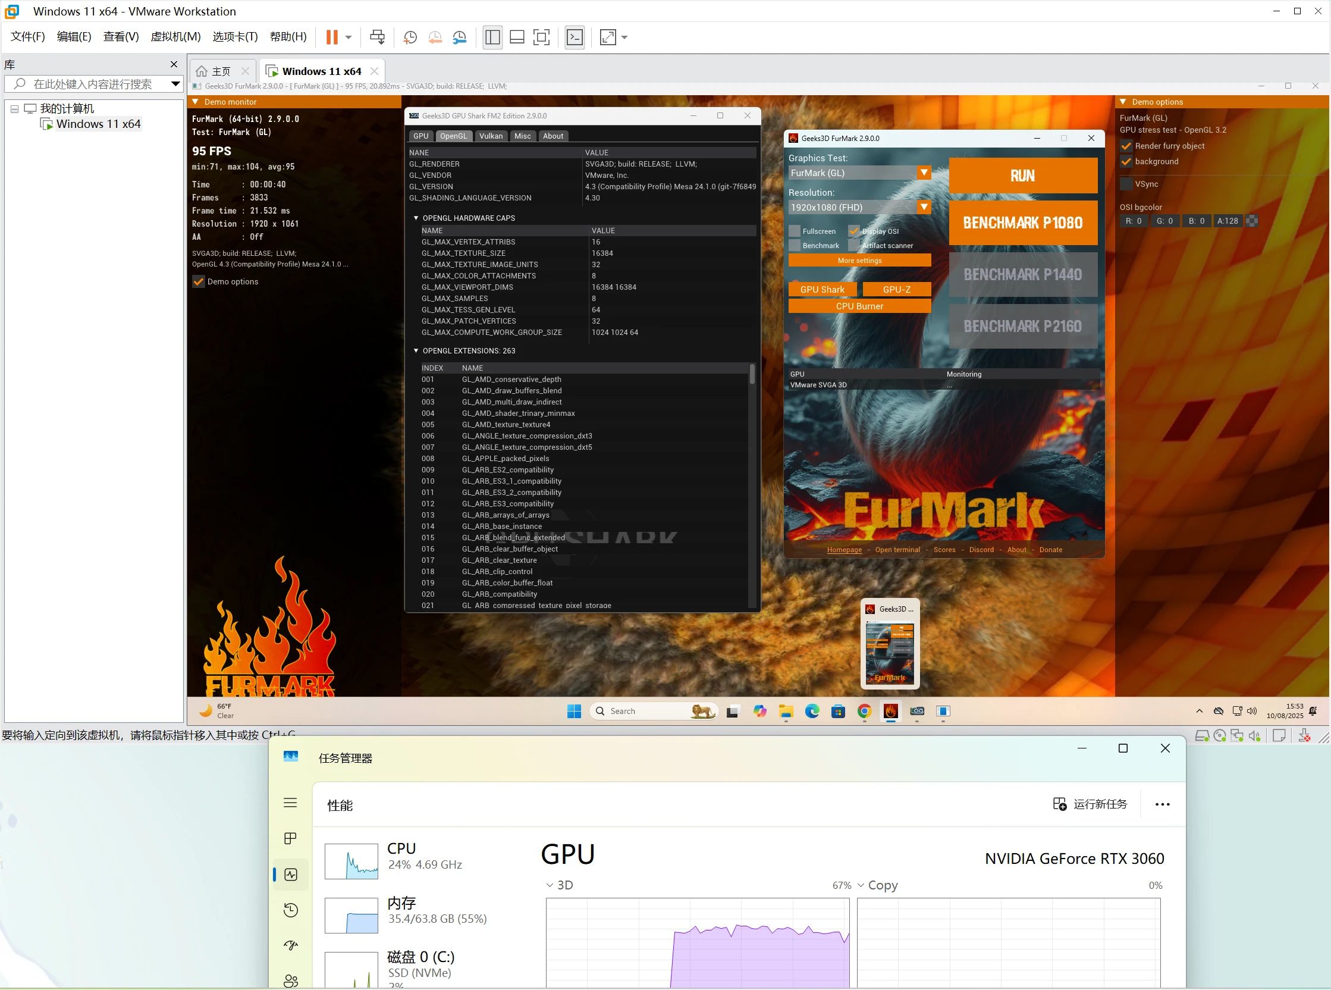1331x990 pixels.
Task: Open the VMware snapshot manager icon
Action: (460, 37)
